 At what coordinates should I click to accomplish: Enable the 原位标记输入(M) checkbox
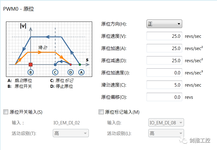101,112
